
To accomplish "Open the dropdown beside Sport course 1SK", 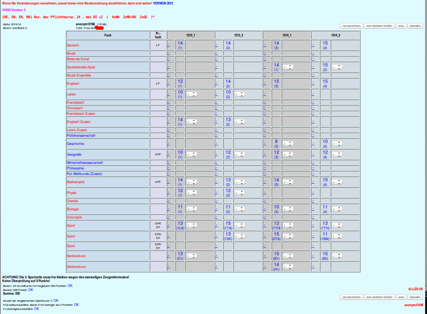I will click(240, 236).
